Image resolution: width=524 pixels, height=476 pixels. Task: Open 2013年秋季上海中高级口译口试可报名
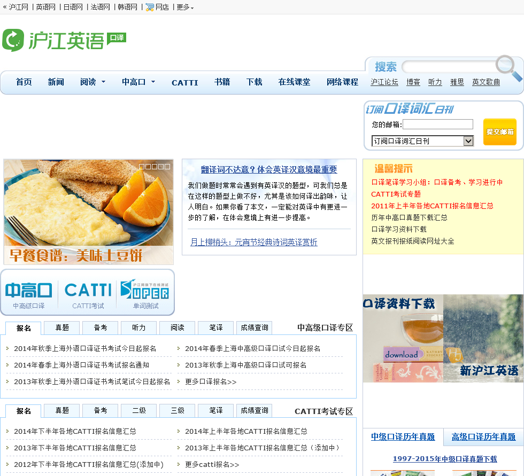tap(245, 365)
